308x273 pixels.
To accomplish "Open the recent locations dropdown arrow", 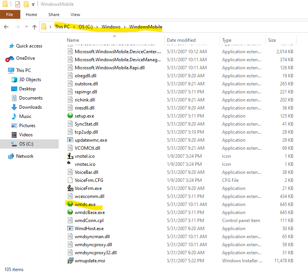I will pos(26,27).
